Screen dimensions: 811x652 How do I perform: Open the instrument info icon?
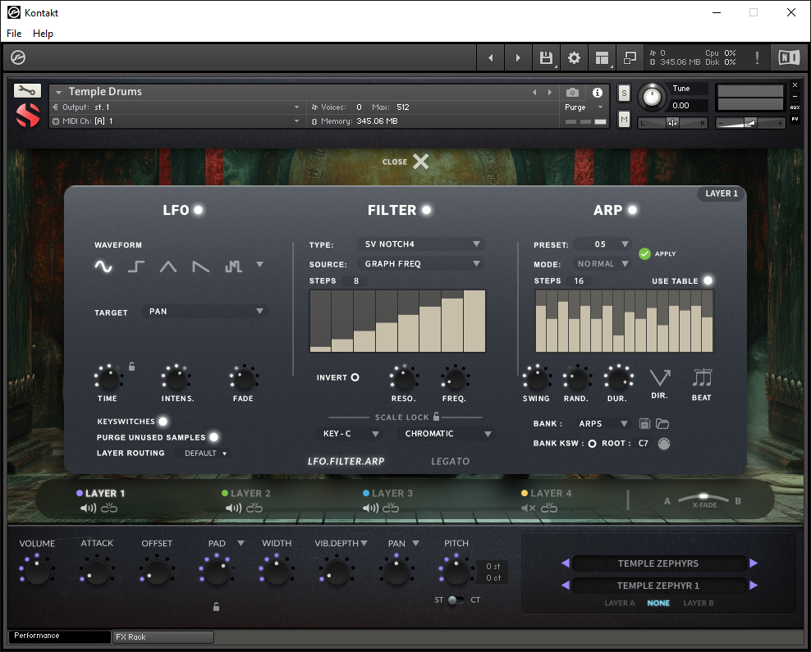coord(598,93)
